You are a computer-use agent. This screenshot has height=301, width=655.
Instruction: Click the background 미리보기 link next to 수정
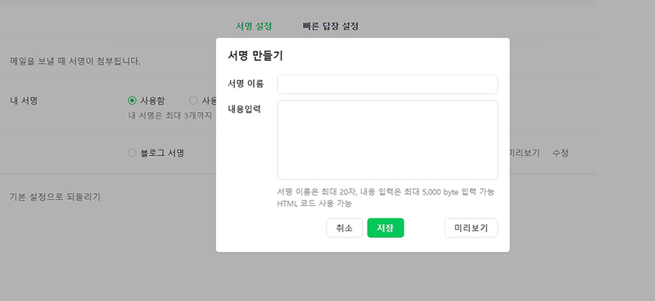click(524, 153)
